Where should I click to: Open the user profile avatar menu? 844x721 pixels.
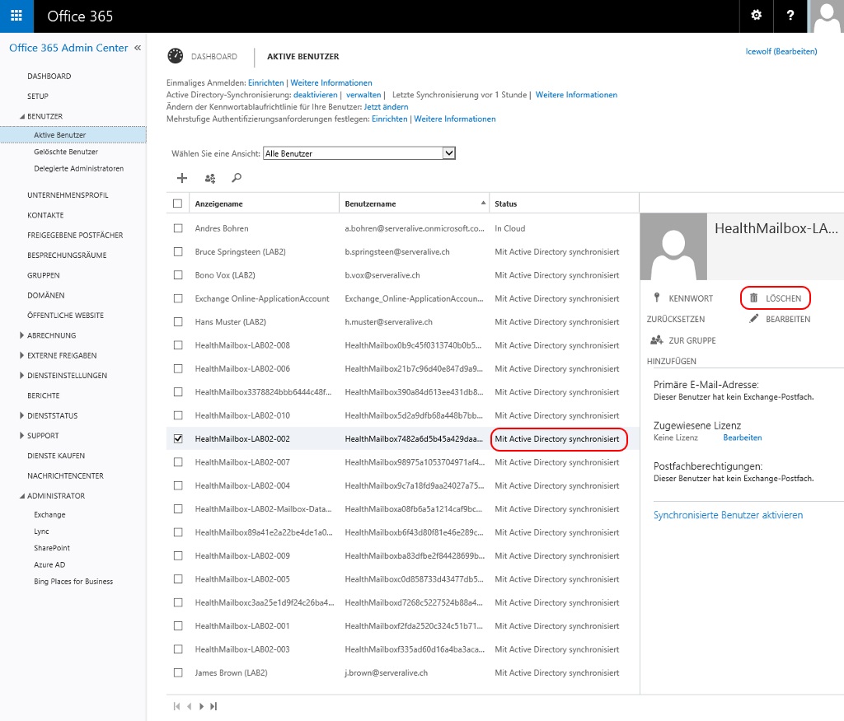pos(826,16)
